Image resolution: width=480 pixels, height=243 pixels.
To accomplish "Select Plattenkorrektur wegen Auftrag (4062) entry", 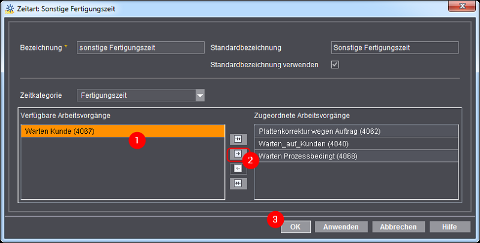I will [x=356, y=131].
